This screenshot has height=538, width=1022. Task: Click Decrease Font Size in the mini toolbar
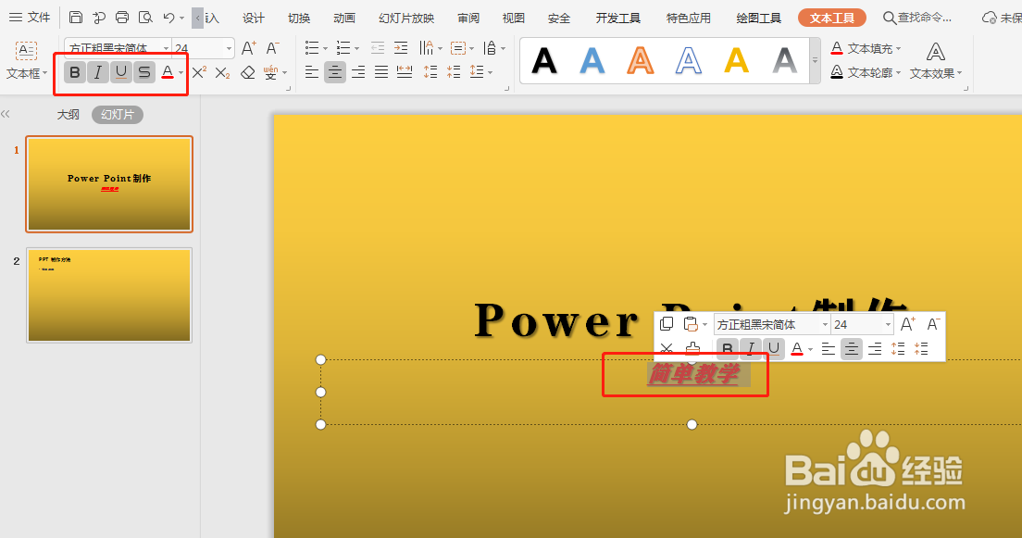[x=933, y=324]
